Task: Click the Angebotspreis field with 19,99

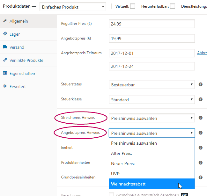Action: (152, 38)
